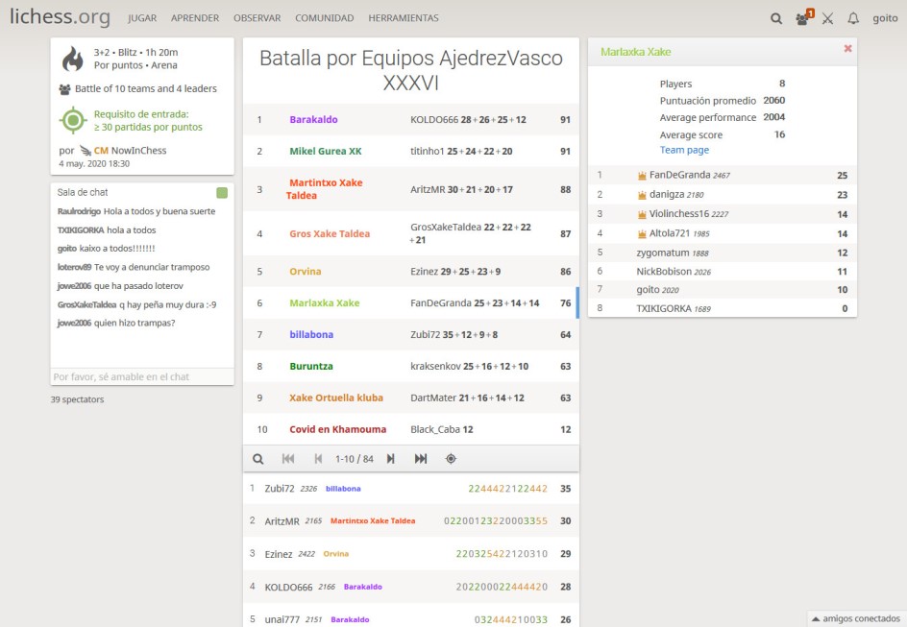Click the crossed swords challenges icon
This screenshot has width=907, height=627.
(x=827, y=18)
